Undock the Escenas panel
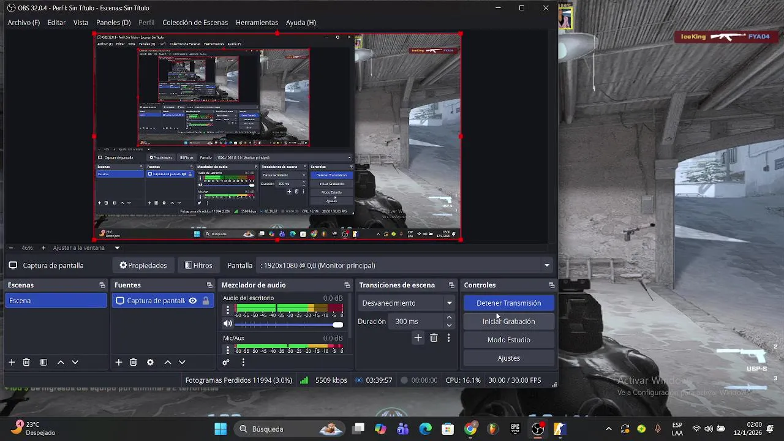 click(102, 285)
